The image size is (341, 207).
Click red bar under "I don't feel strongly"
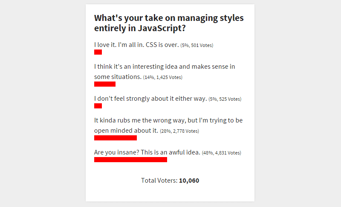(x=98, y=106)
